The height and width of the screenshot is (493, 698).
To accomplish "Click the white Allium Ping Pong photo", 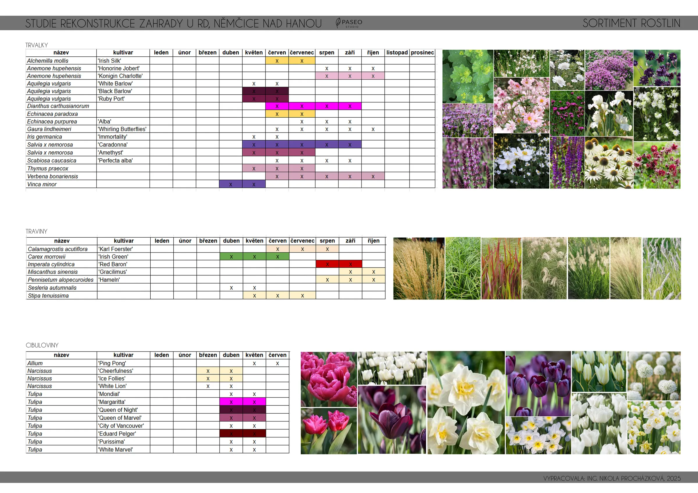I will pyautogui.click(x=654, y=375).
